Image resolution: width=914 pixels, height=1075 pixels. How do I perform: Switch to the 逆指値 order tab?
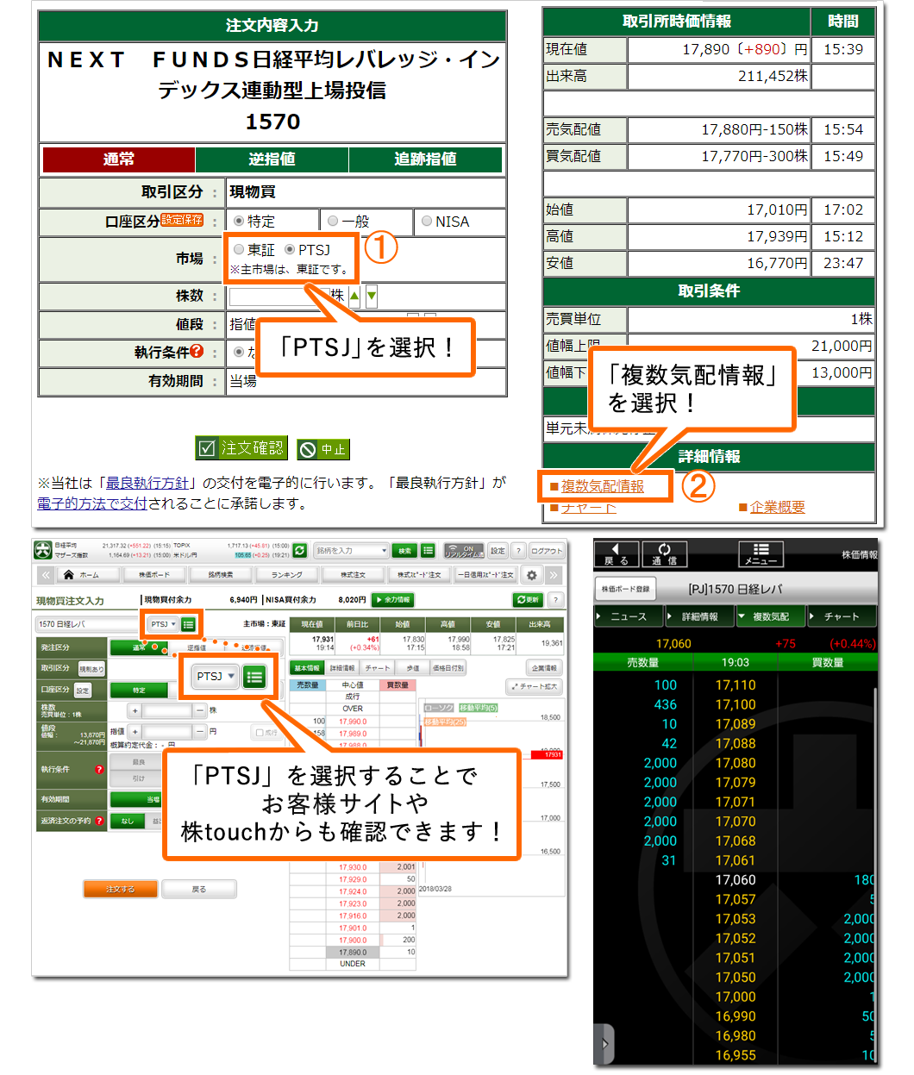pos(272,159)
